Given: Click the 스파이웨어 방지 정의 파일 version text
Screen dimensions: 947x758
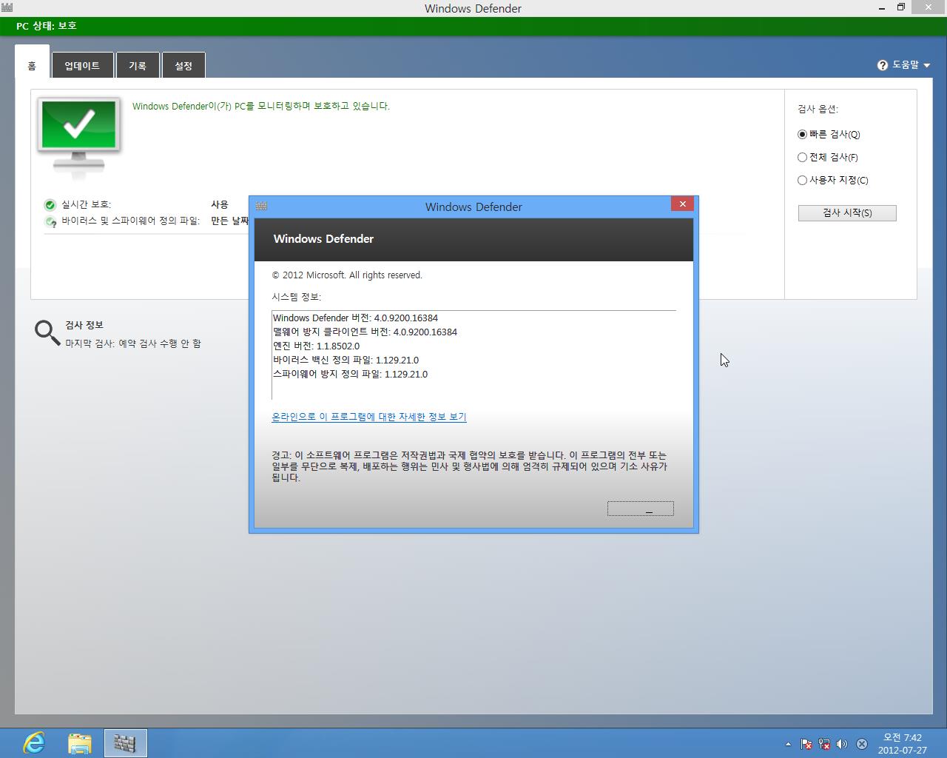Looking at the screenshot, I should 350,375.
